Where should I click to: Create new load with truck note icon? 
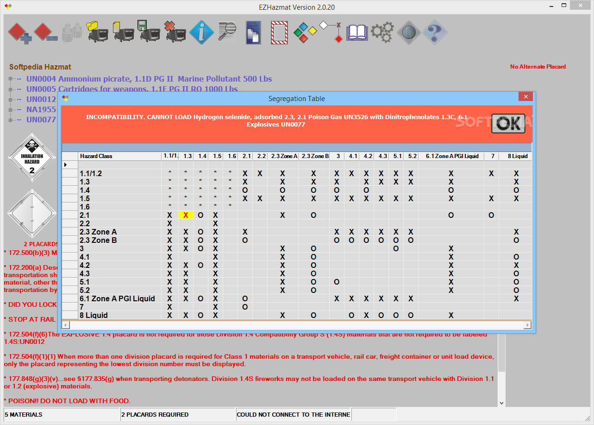point(123,32)
